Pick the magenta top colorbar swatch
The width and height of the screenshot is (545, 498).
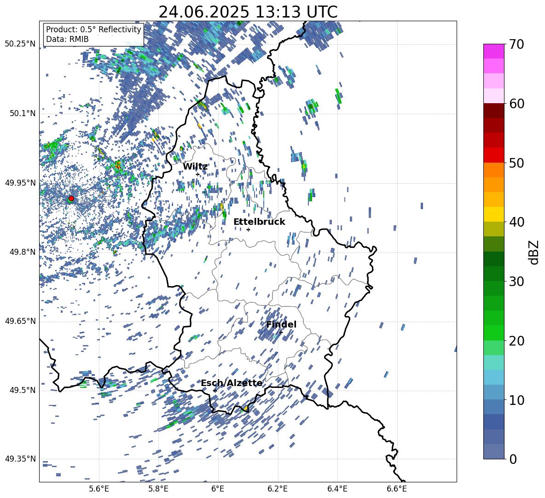coord(493,51)
